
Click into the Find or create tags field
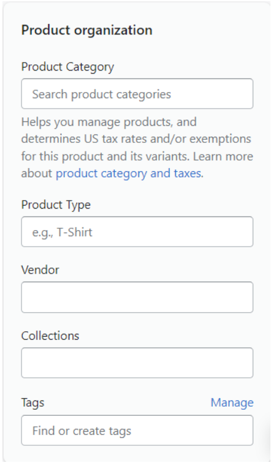coord(137,430)
